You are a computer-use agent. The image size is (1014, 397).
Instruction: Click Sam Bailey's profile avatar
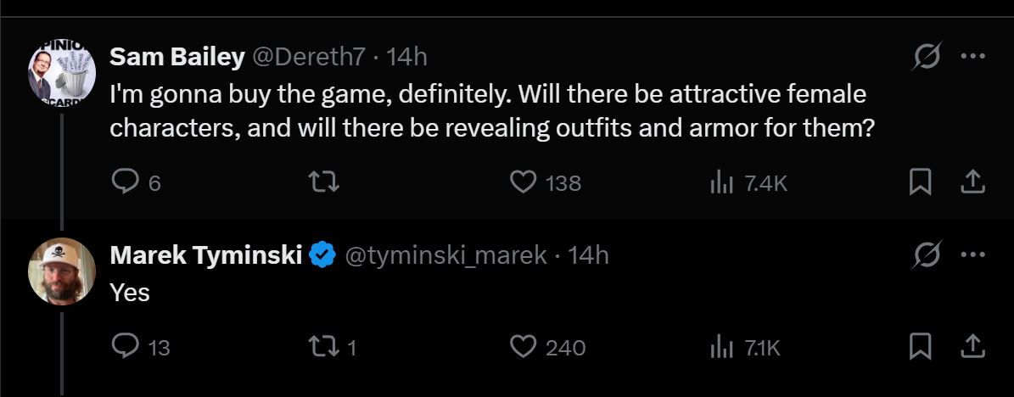pyautogui.click(x=61, y=73)
